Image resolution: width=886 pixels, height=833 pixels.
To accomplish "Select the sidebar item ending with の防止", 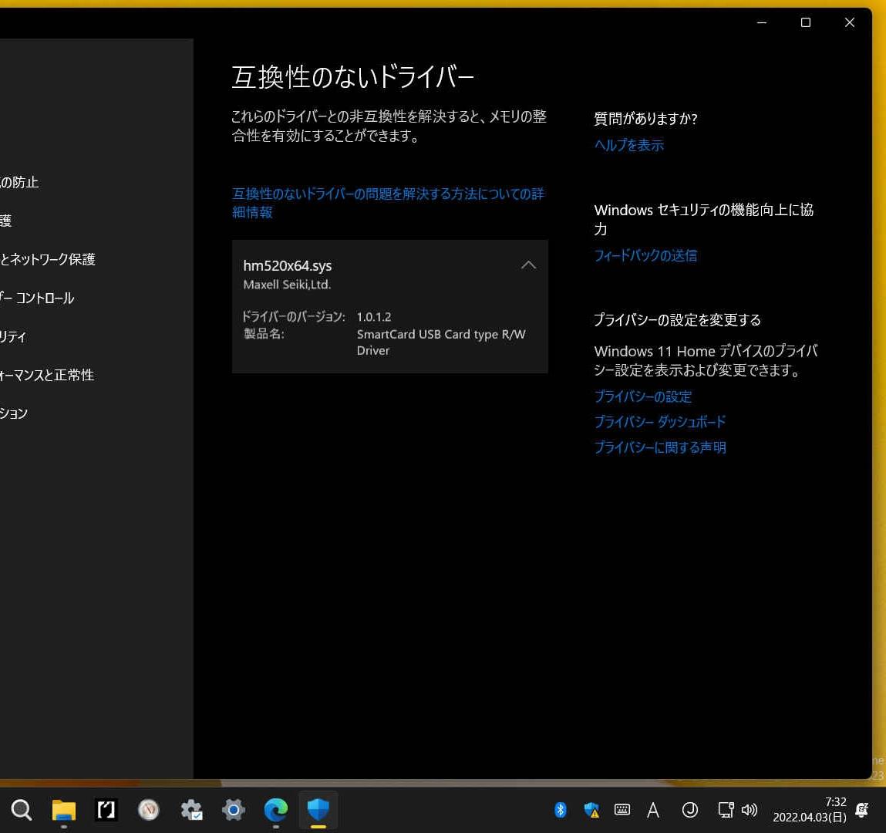I will pos(19,182).
